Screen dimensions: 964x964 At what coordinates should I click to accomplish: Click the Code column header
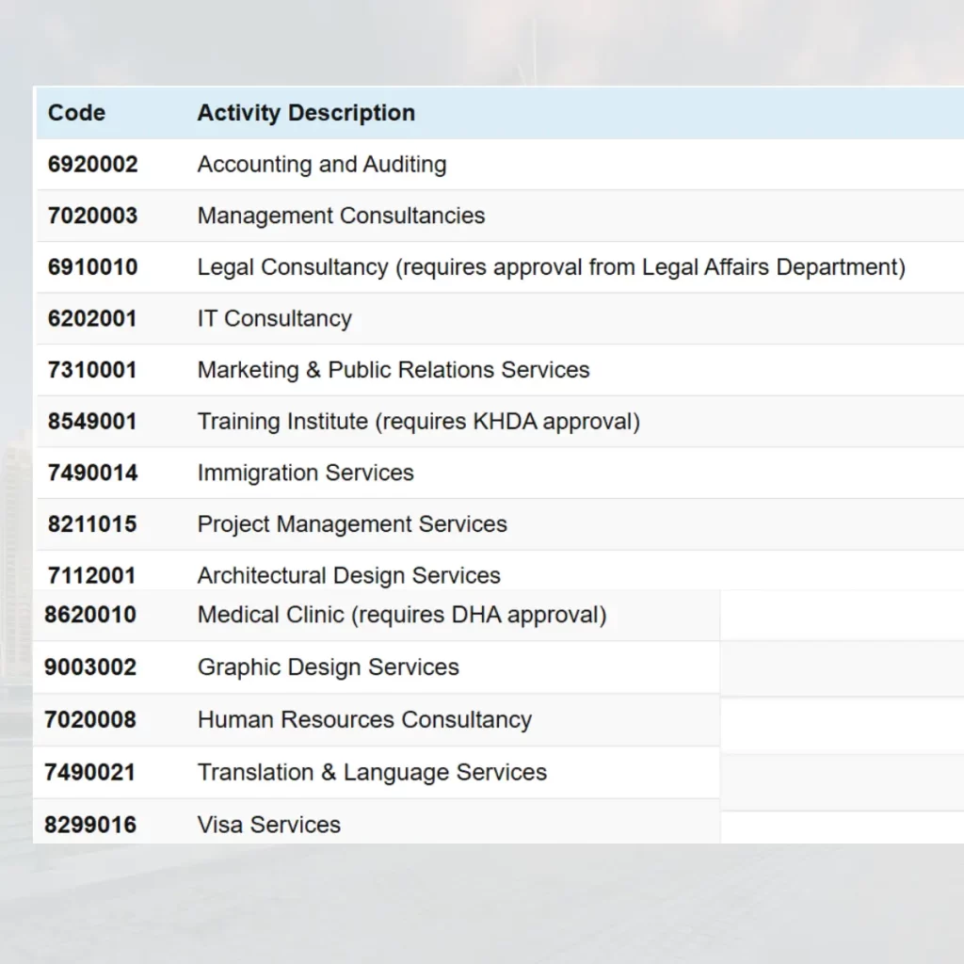click(76, 113)
